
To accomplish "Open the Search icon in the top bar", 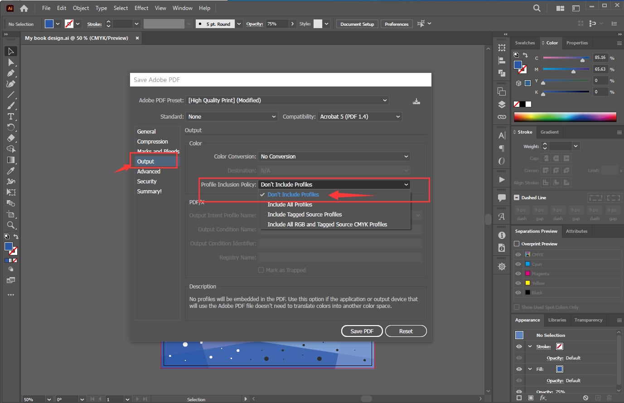I will (537, 8).
